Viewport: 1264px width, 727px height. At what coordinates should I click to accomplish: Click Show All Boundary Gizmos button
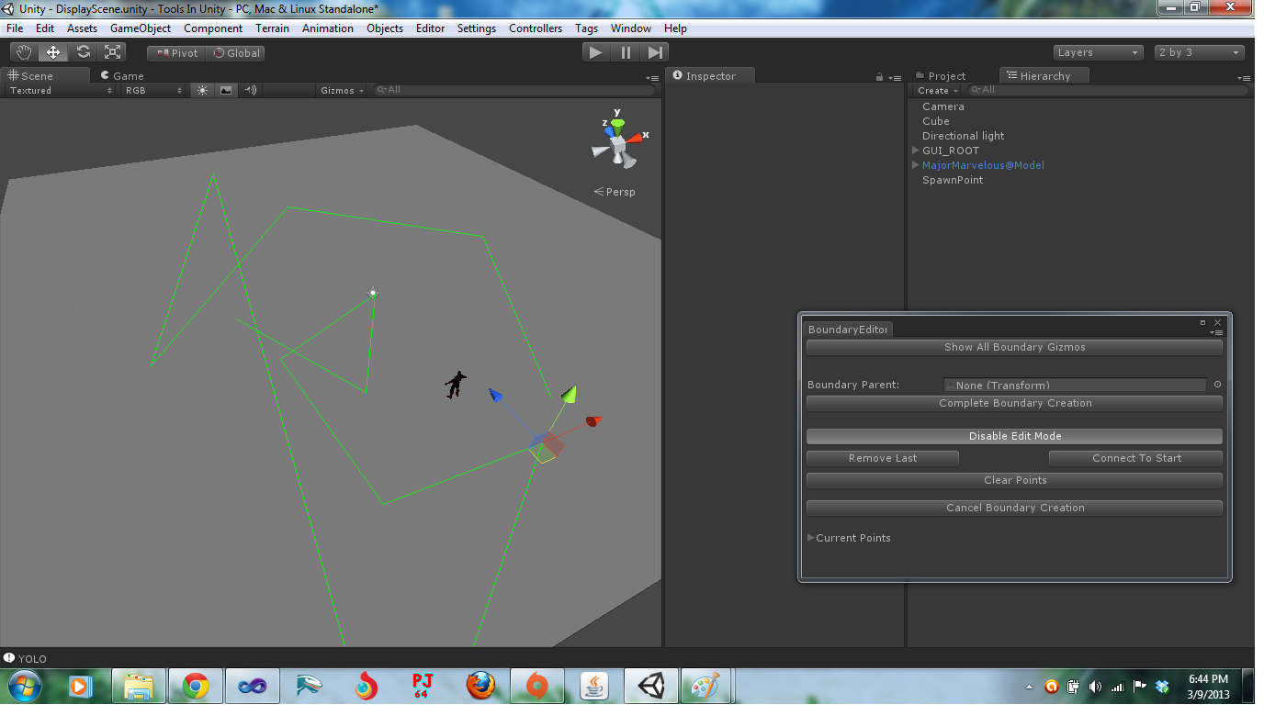click(1014, 347)
